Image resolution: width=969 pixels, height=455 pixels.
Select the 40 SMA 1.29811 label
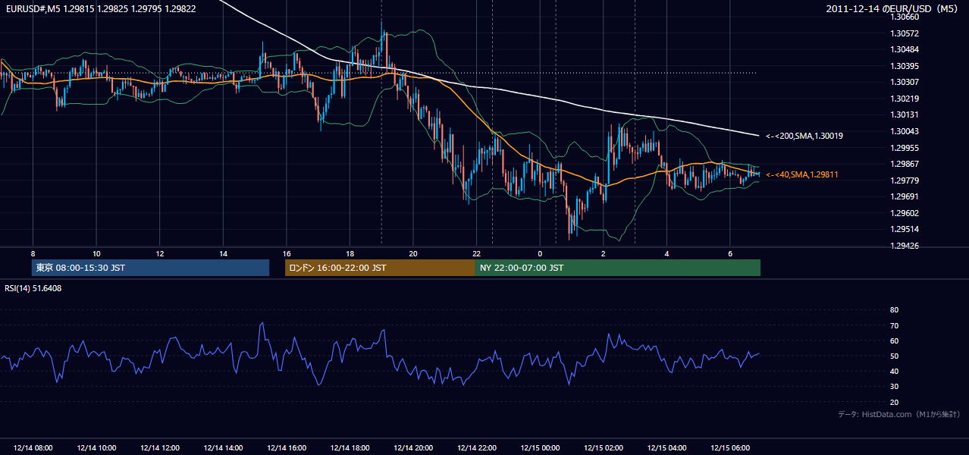(802, 174)
